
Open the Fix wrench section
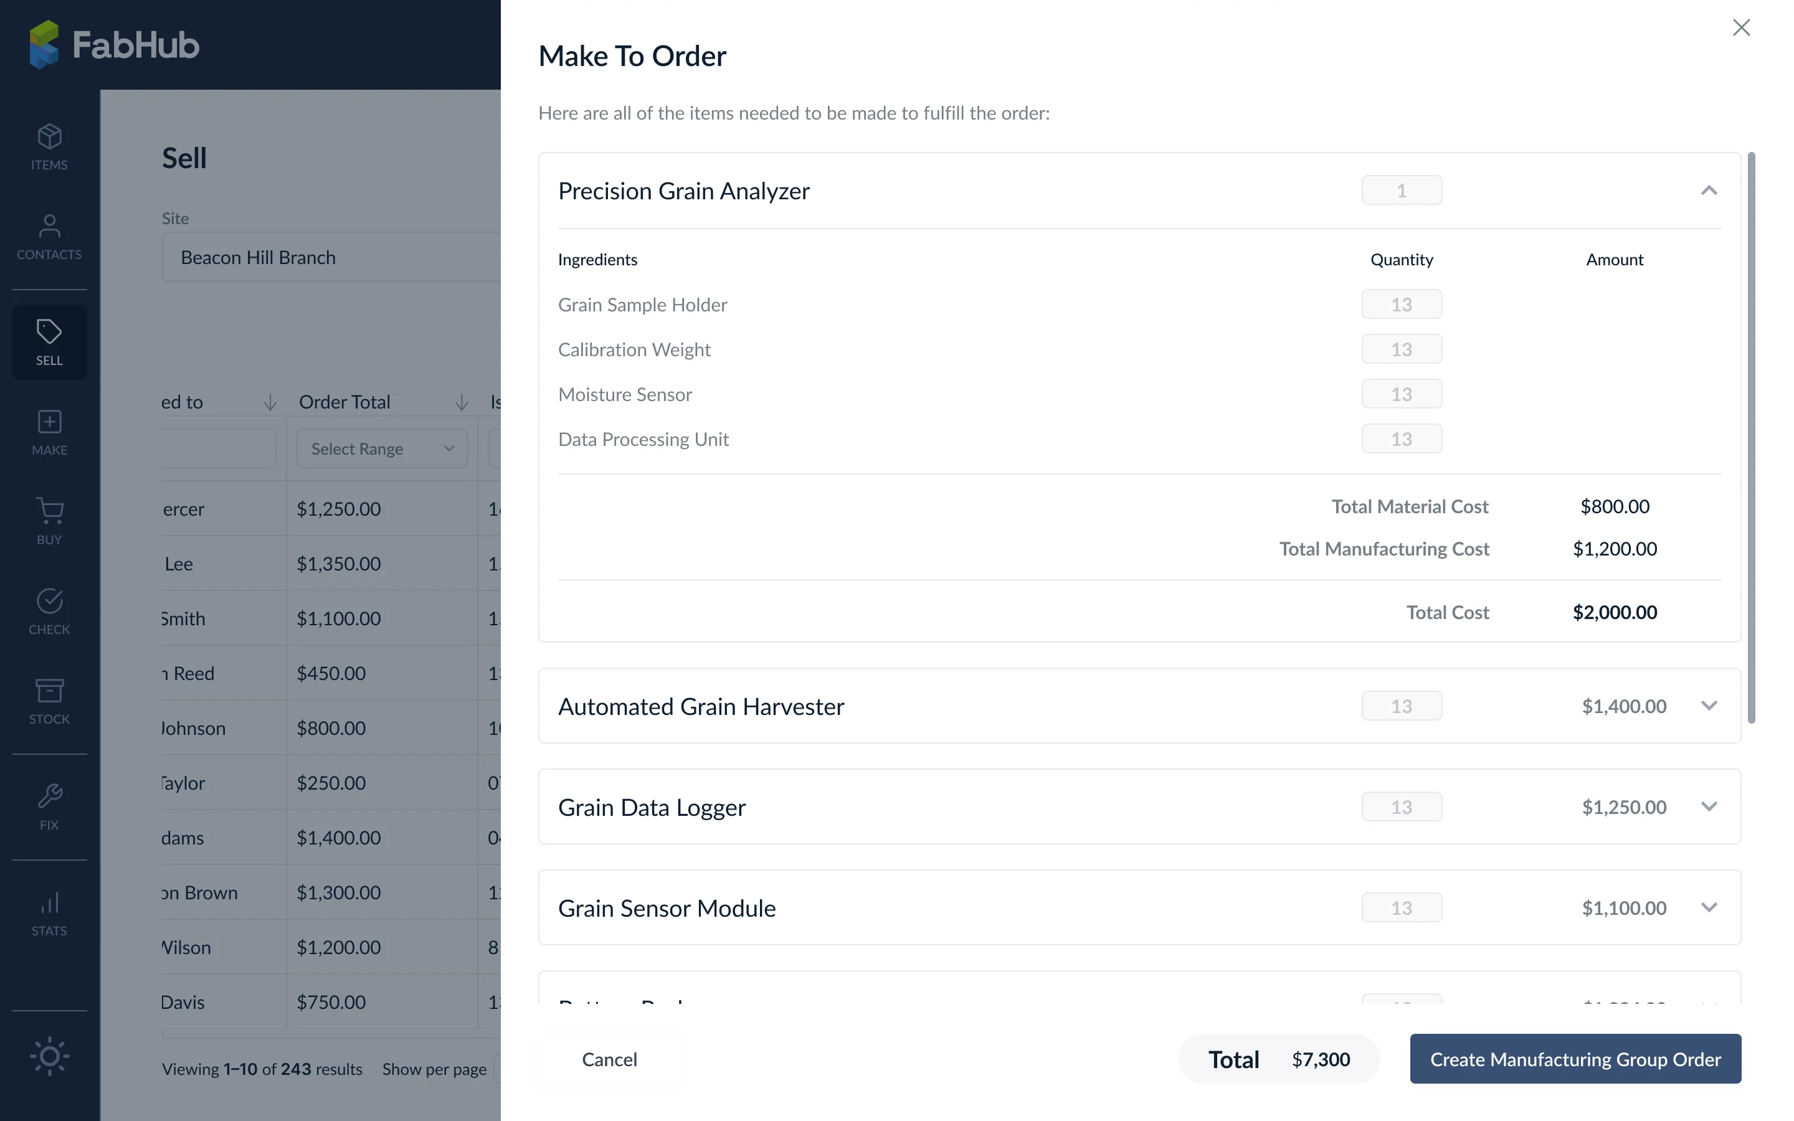click(x=49, y=806)
